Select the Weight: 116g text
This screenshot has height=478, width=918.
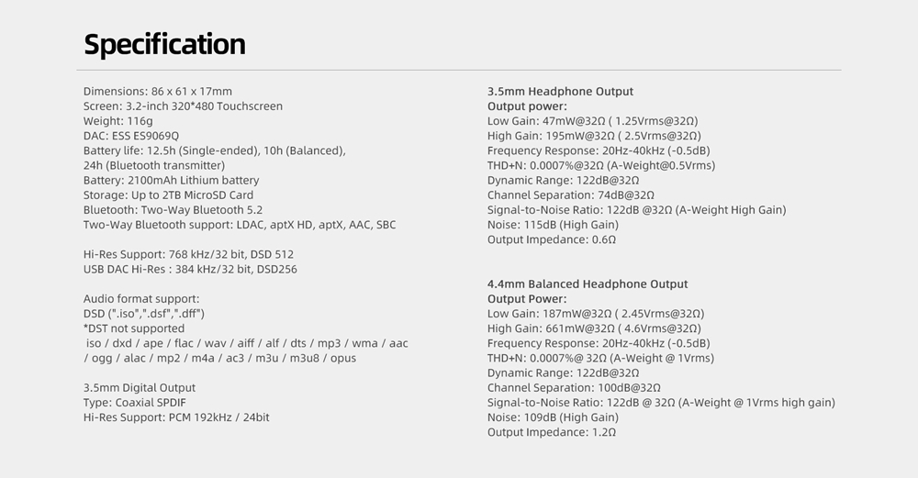click(x=118, y=121)
